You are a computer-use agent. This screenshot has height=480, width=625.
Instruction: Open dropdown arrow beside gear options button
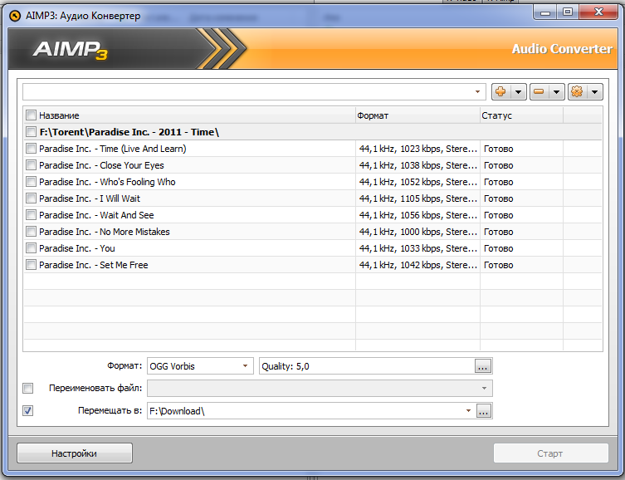tap(595, 92)
